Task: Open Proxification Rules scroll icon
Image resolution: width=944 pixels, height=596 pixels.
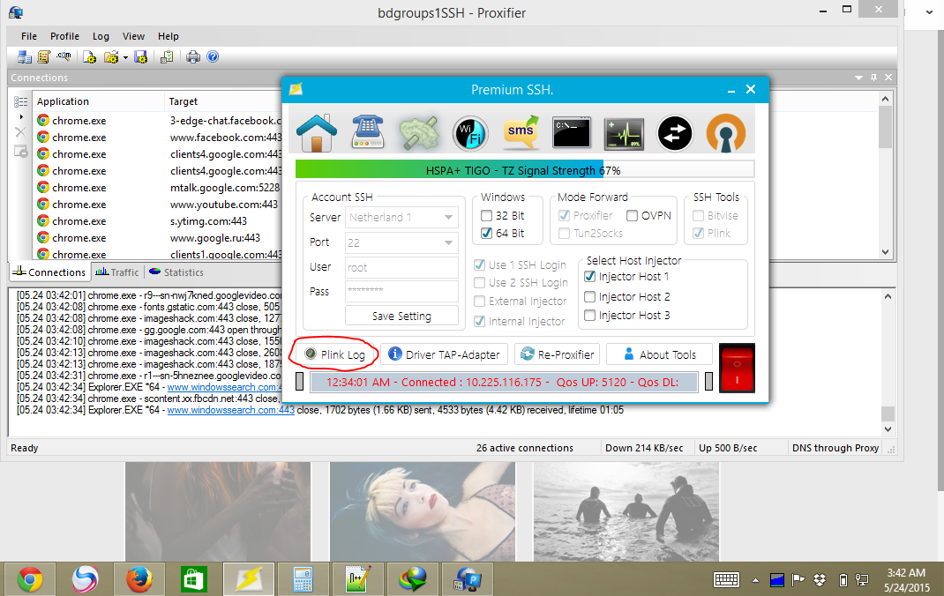Action: [x=44, y=57]
